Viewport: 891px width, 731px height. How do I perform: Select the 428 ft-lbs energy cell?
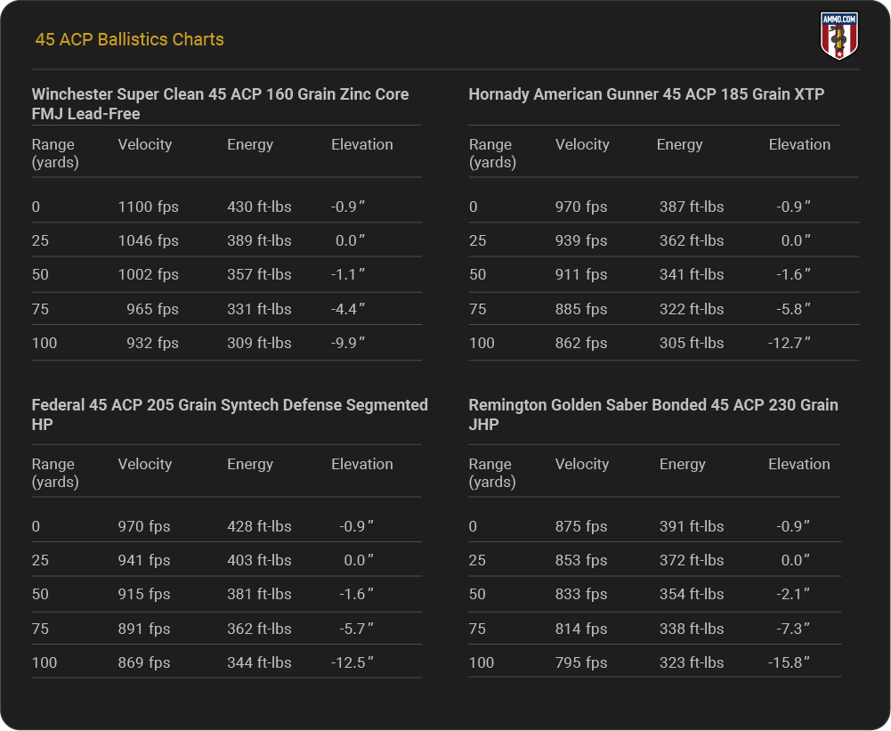click(x=259, y=526)
